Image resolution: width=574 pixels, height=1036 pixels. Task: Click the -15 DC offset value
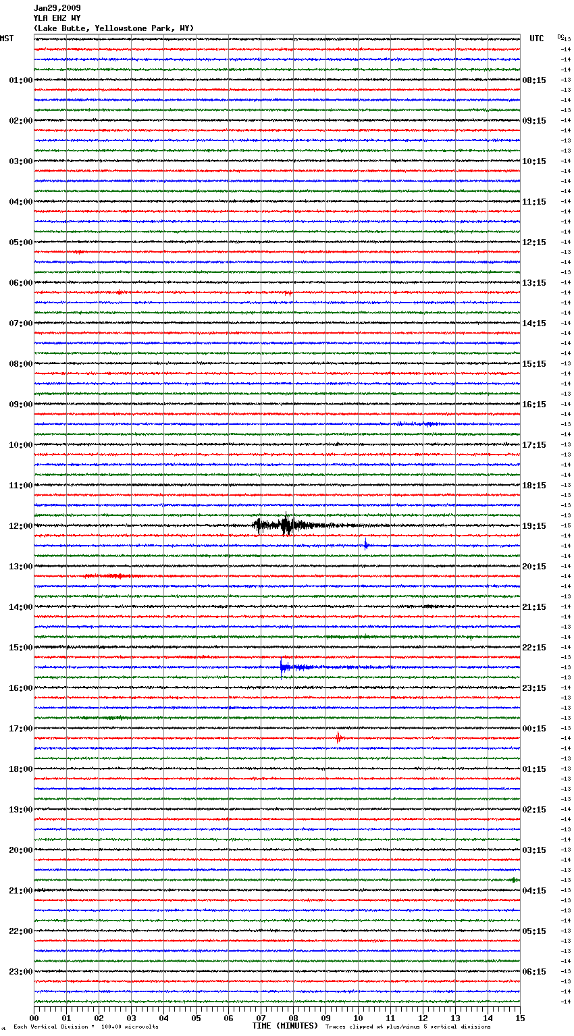pos(566,526)
